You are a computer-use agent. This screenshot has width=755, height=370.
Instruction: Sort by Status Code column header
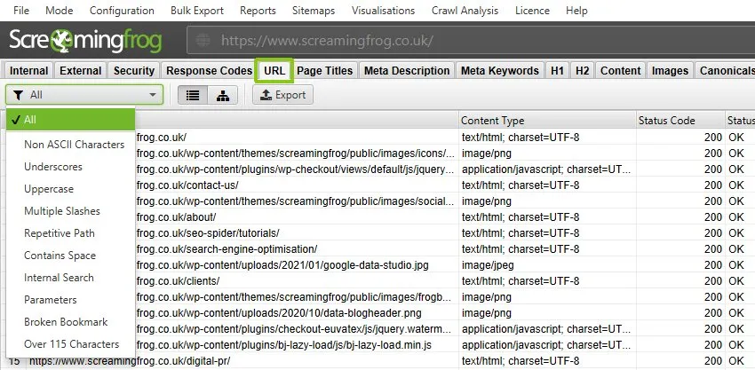point(666,121)
